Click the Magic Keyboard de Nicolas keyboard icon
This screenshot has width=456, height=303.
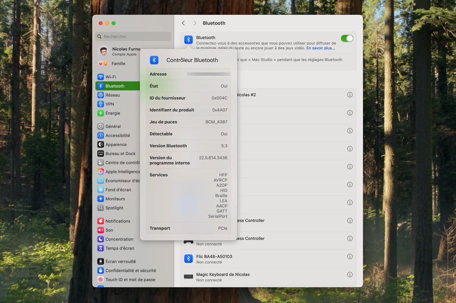coord(188,277)
